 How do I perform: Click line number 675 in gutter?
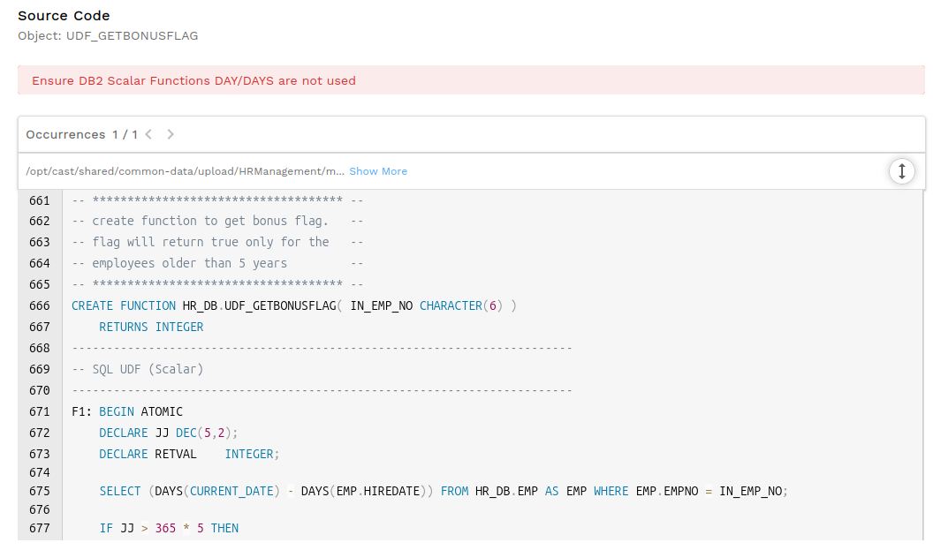tap(39, 491)
